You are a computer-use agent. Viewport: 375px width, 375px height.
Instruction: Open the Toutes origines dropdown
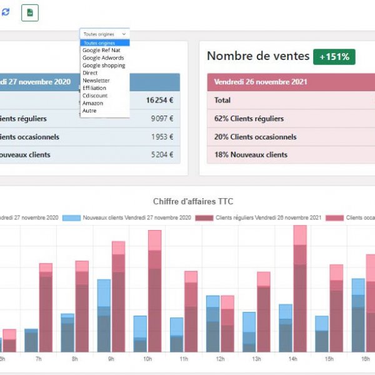[104, 34]
